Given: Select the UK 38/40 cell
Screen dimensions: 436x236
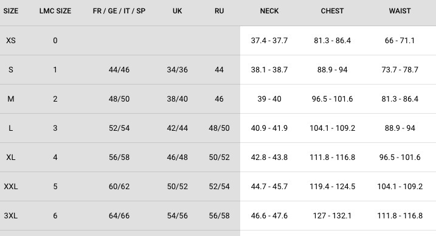Looking at the screenshot, I should (x=177, y=99).
